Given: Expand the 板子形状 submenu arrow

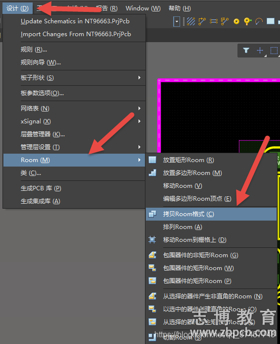Looking at the screenshot, I should click(x=139, y=78).
